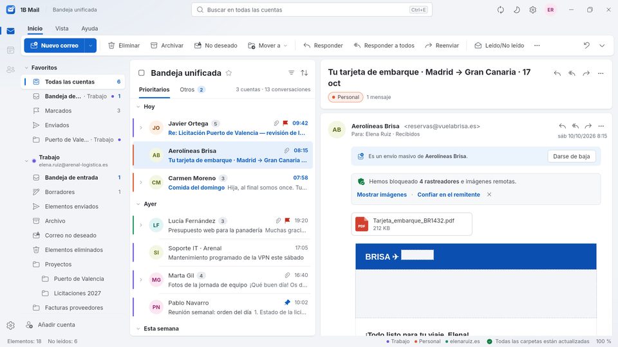Image resolution: width=618 pixels, height=347 pixels.
Task: Open the ER account avatar
Action: (550, 10)
